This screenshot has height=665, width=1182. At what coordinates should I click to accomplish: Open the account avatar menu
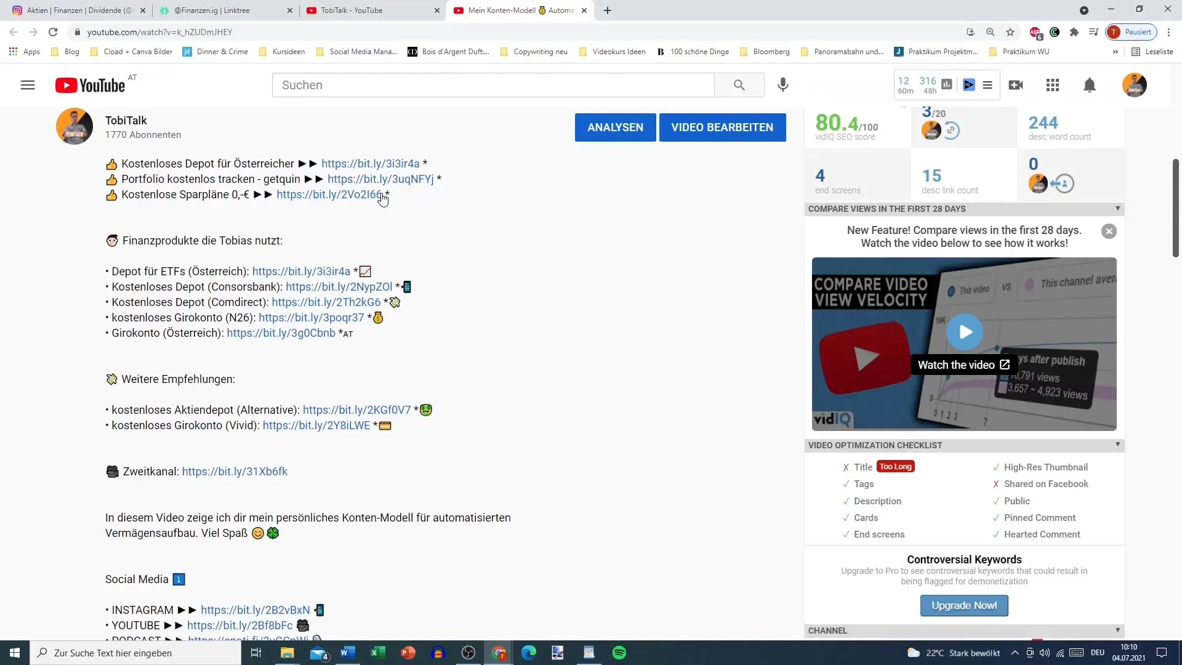click(1134, 85)
